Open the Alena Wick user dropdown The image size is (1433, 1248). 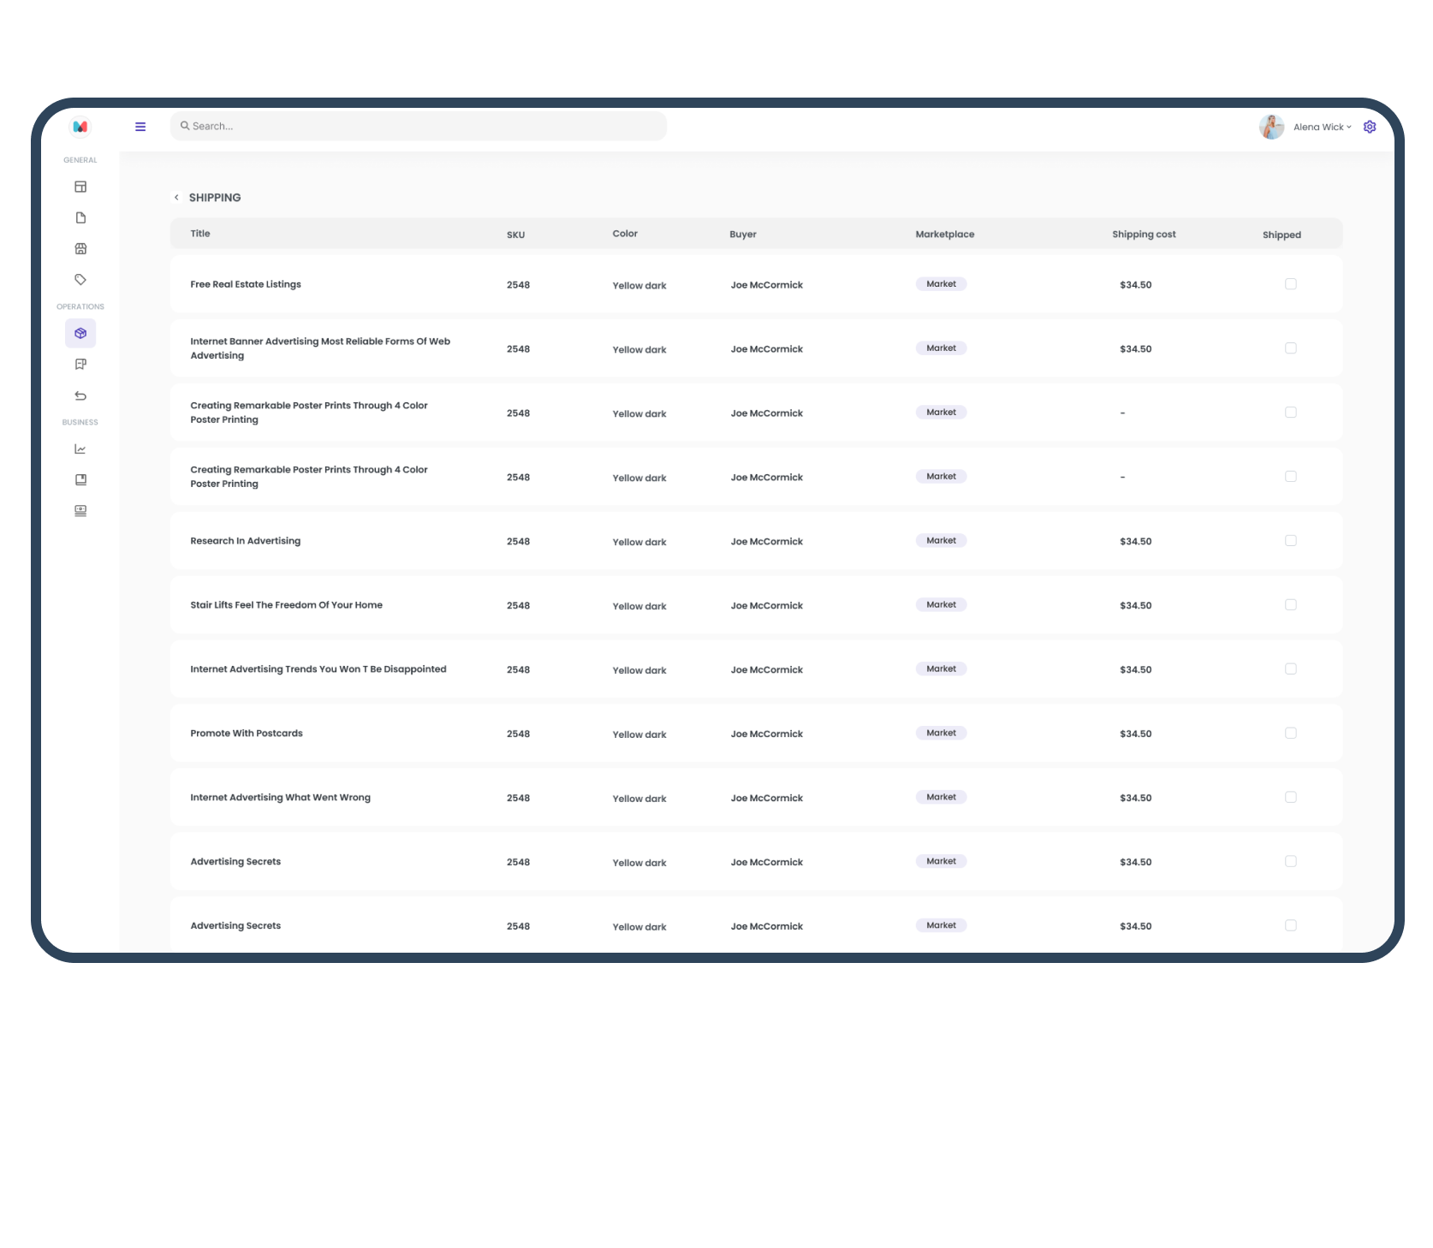(x=1323, y=127)
